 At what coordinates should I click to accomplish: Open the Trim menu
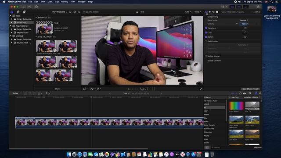point(43,2)
